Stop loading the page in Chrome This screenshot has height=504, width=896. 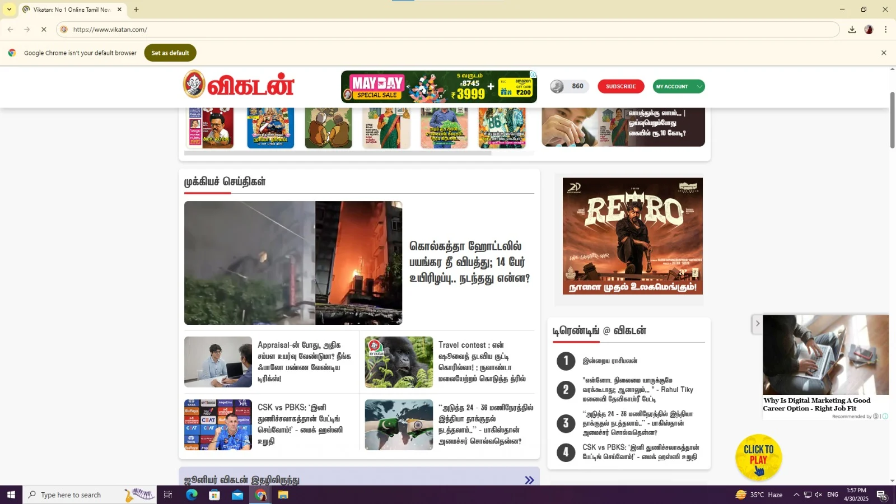coord(44,30)
